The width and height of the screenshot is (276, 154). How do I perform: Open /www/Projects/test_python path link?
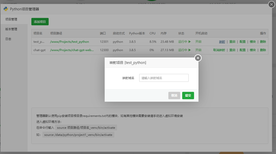point(70,42)
